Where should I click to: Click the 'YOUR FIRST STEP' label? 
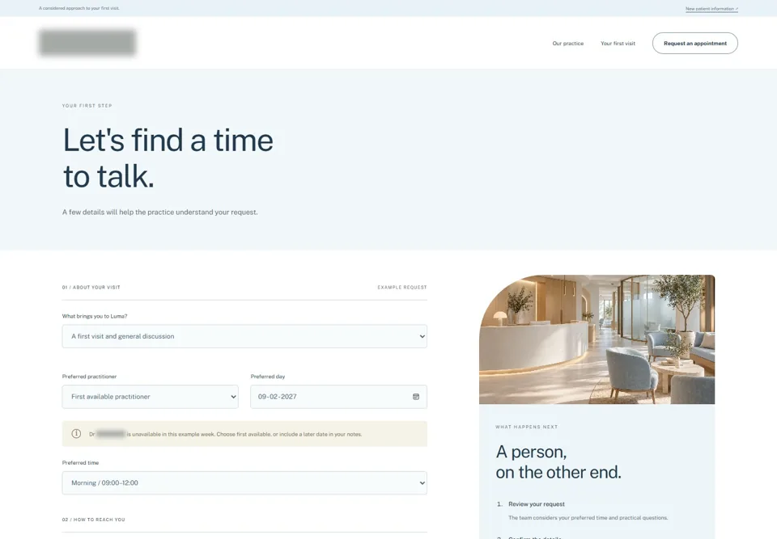pyautogui.click(x=87, y=105)
